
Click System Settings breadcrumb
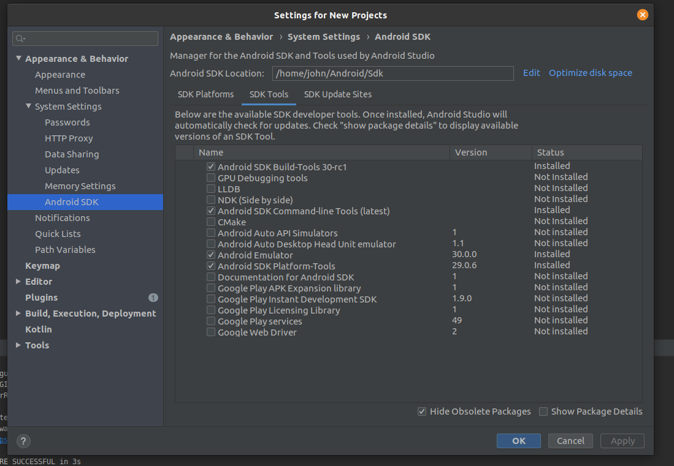[324, 37]
